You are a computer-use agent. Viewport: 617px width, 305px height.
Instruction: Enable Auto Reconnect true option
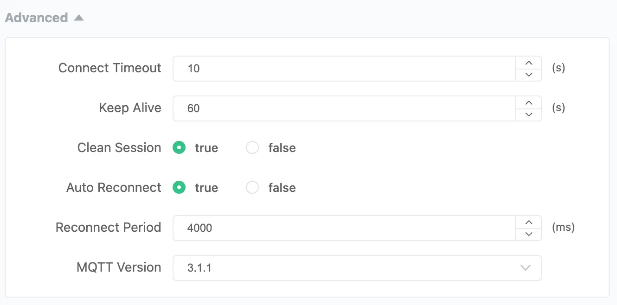179,188
